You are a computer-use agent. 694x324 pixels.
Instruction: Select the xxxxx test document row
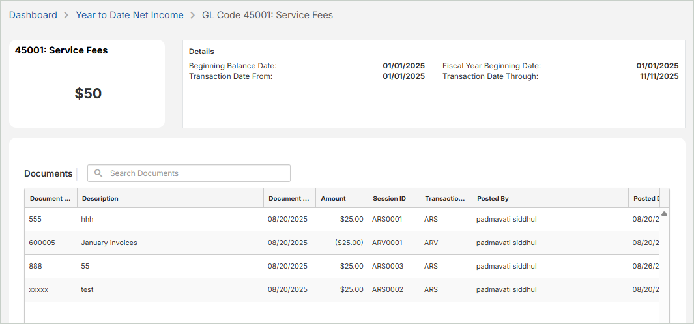pyautogui.click(x=38, y=289)
